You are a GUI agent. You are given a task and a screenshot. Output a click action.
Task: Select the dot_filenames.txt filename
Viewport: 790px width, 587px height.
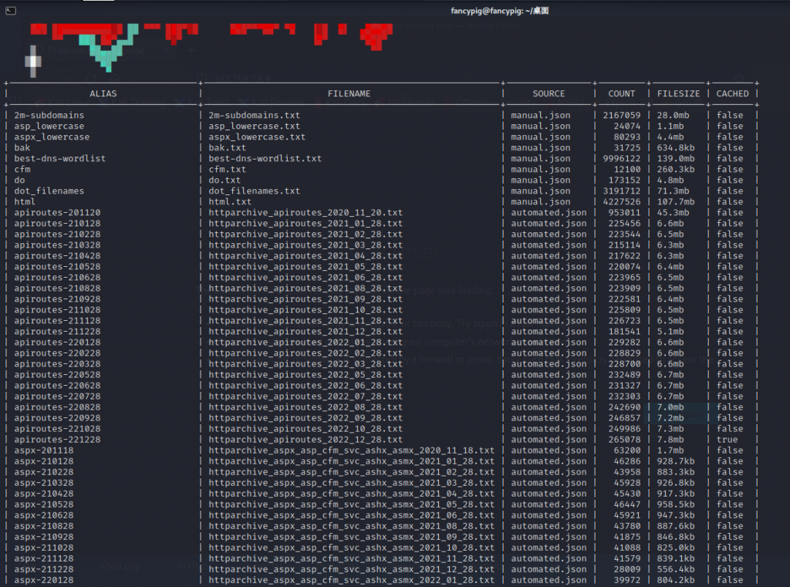pos(254,191)
